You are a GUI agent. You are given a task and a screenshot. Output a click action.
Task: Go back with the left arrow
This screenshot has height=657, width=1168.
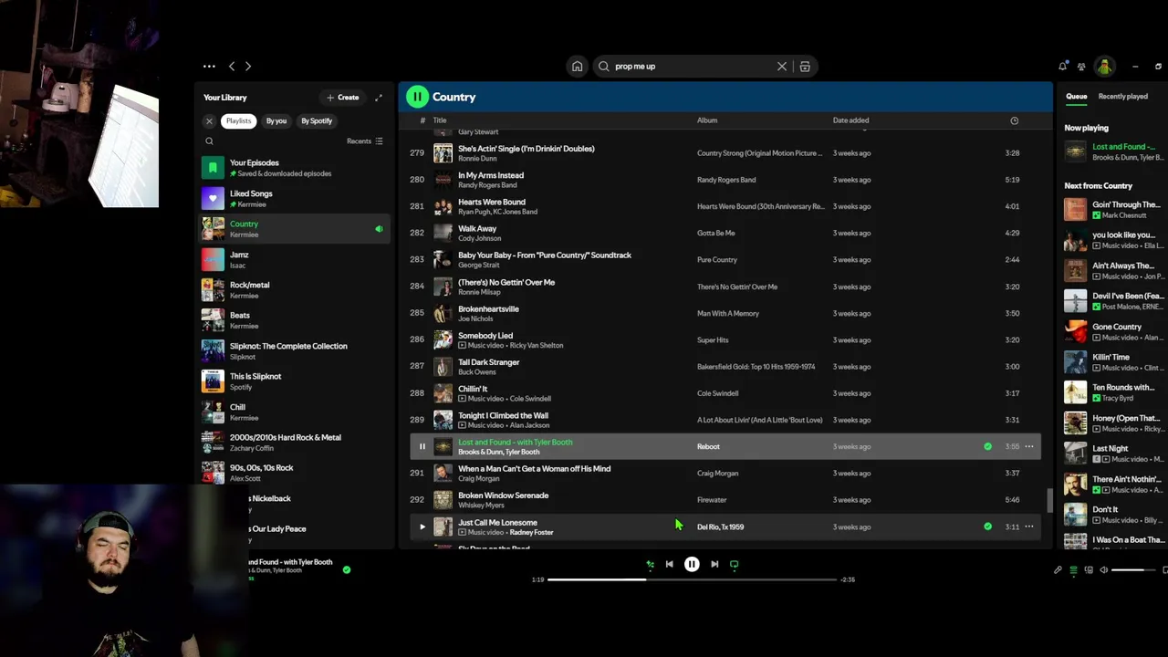point(232,66)
